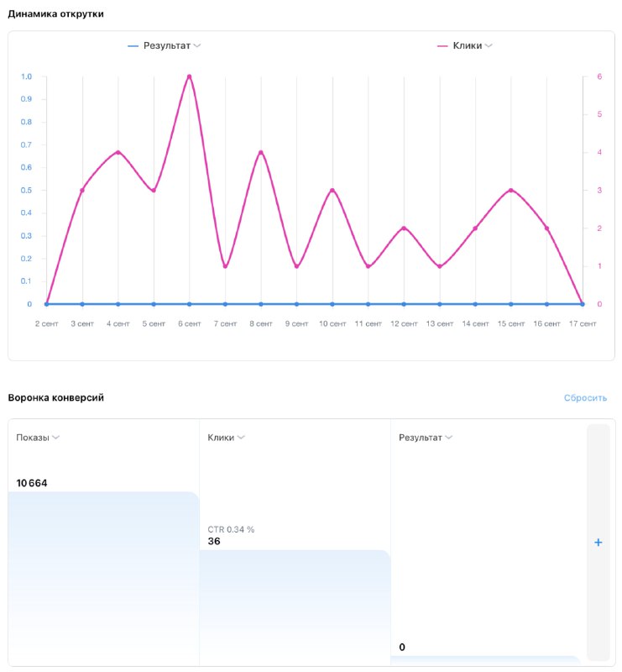Click the 10 сент clicks data point
Screen dimensions: 622x672
click(332, 191)
